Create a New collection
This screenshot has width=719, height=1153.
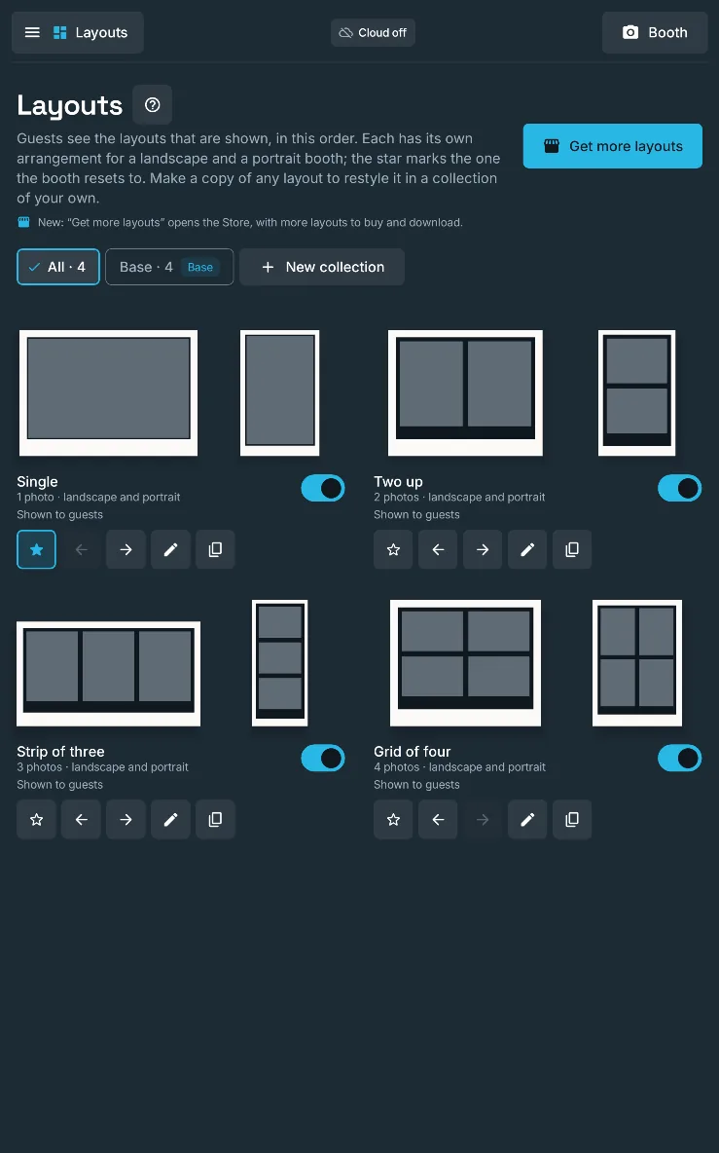(322, 267)
